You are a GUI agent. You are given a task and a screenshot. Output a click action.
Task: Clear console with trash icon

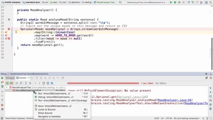pos(211,109)
